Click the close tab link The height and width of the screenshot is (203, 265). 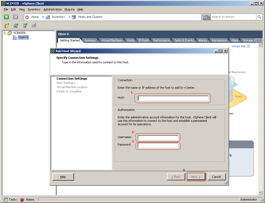click(x=239, y=46)
